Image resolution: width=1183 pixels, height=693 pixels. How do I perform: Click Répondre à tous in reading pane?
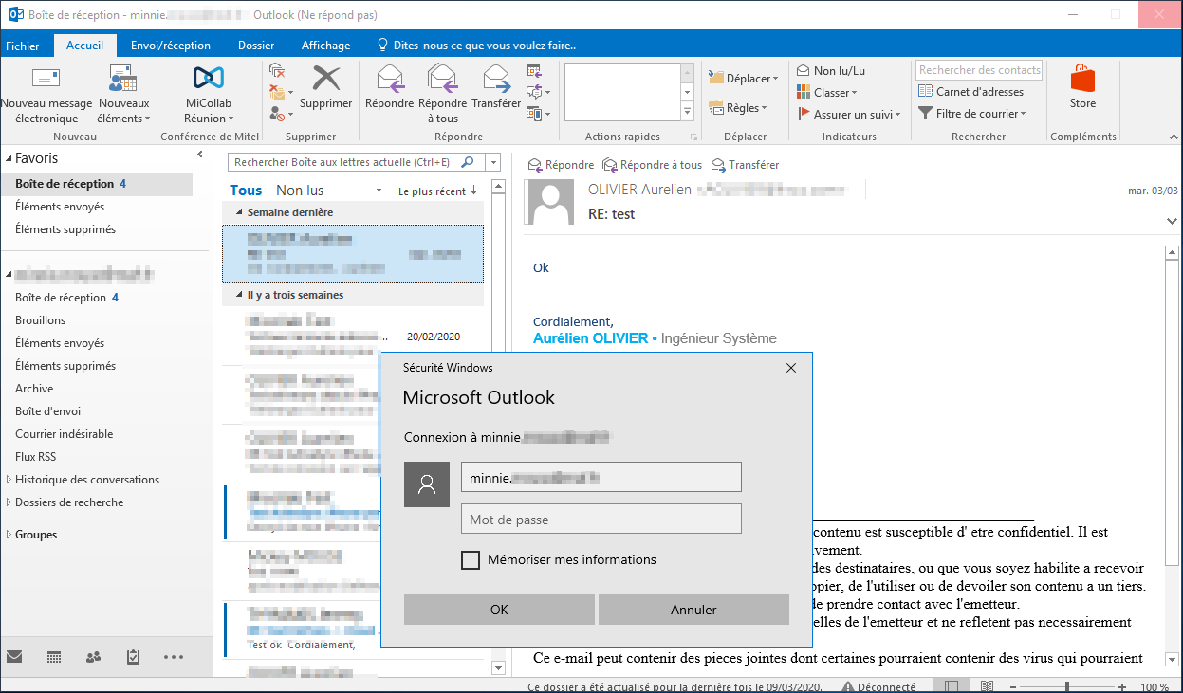click(x=653, y=165)
